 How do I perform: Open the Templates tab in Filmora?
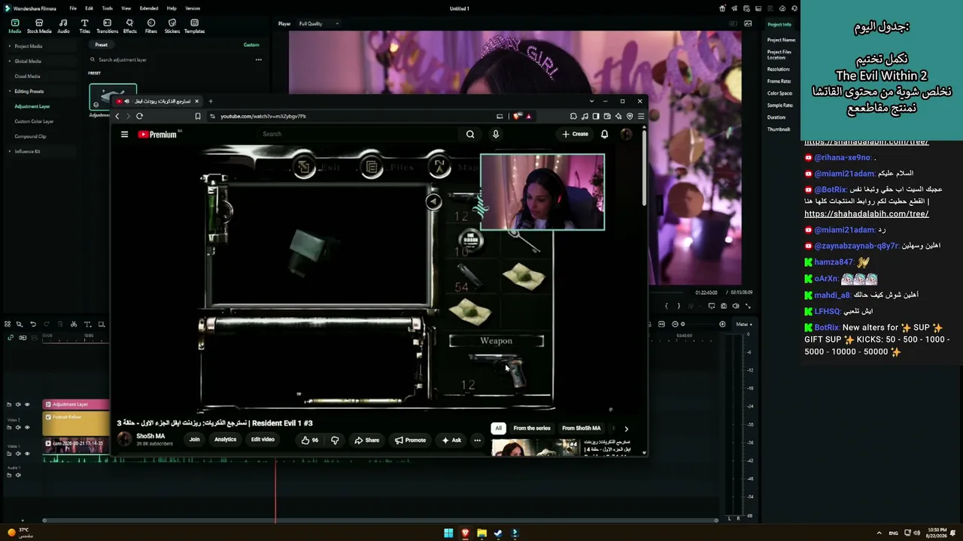pyautogui.click(x=194, y=26)
